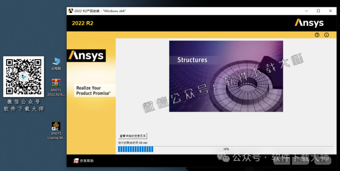Image resolution: width=340 pixels, height=171 pixels.
Task: Click the Ansys logo on the left panel
Action: [x=86, y=56]
